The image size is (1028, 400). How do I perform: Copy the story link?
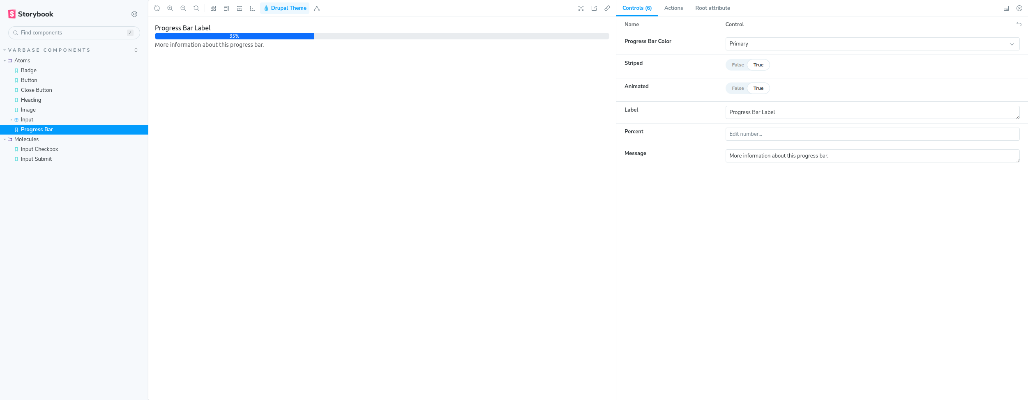click(607, 8)
